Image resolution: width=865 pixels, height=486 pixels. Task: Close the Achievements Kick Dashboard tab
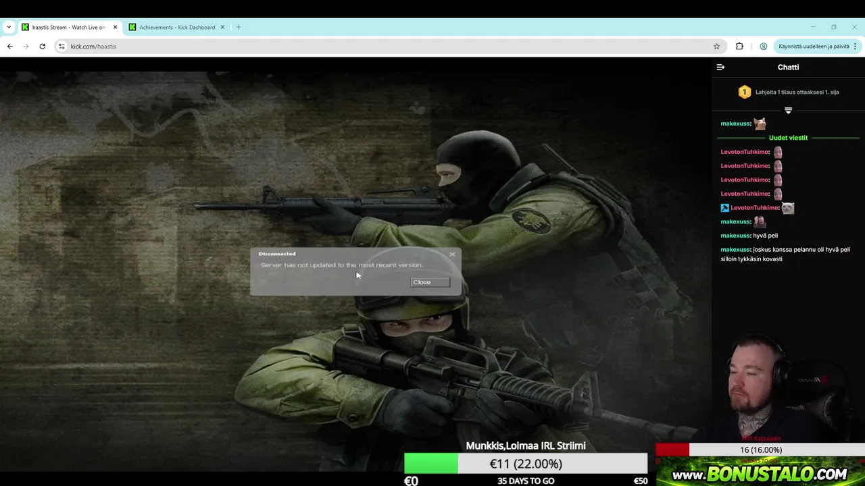pyautogui.click(x=222, y=27)
